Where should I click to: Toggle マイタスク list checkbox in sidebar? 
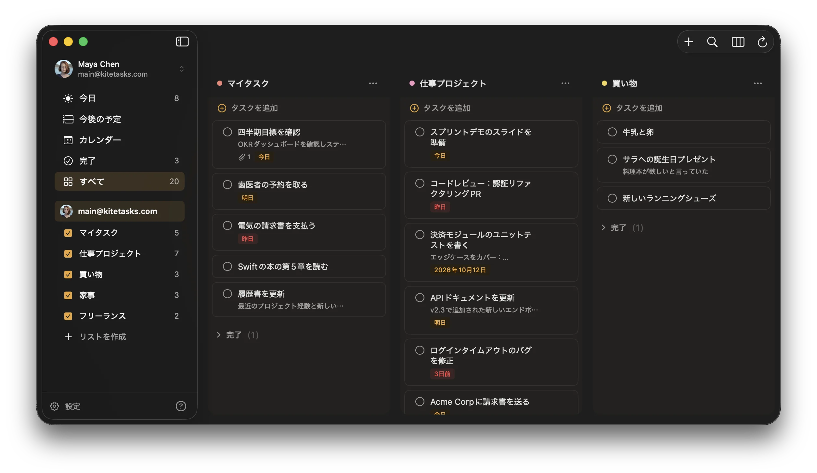68,233
